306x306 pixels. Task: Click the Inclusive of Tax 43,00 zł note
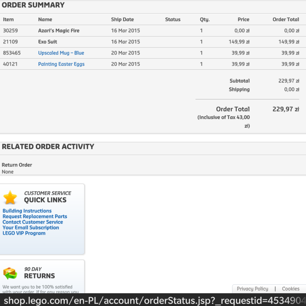[224, 122]
